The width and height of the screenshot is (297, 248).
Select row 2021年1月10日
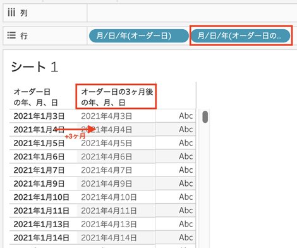click(x=41, y=197)
